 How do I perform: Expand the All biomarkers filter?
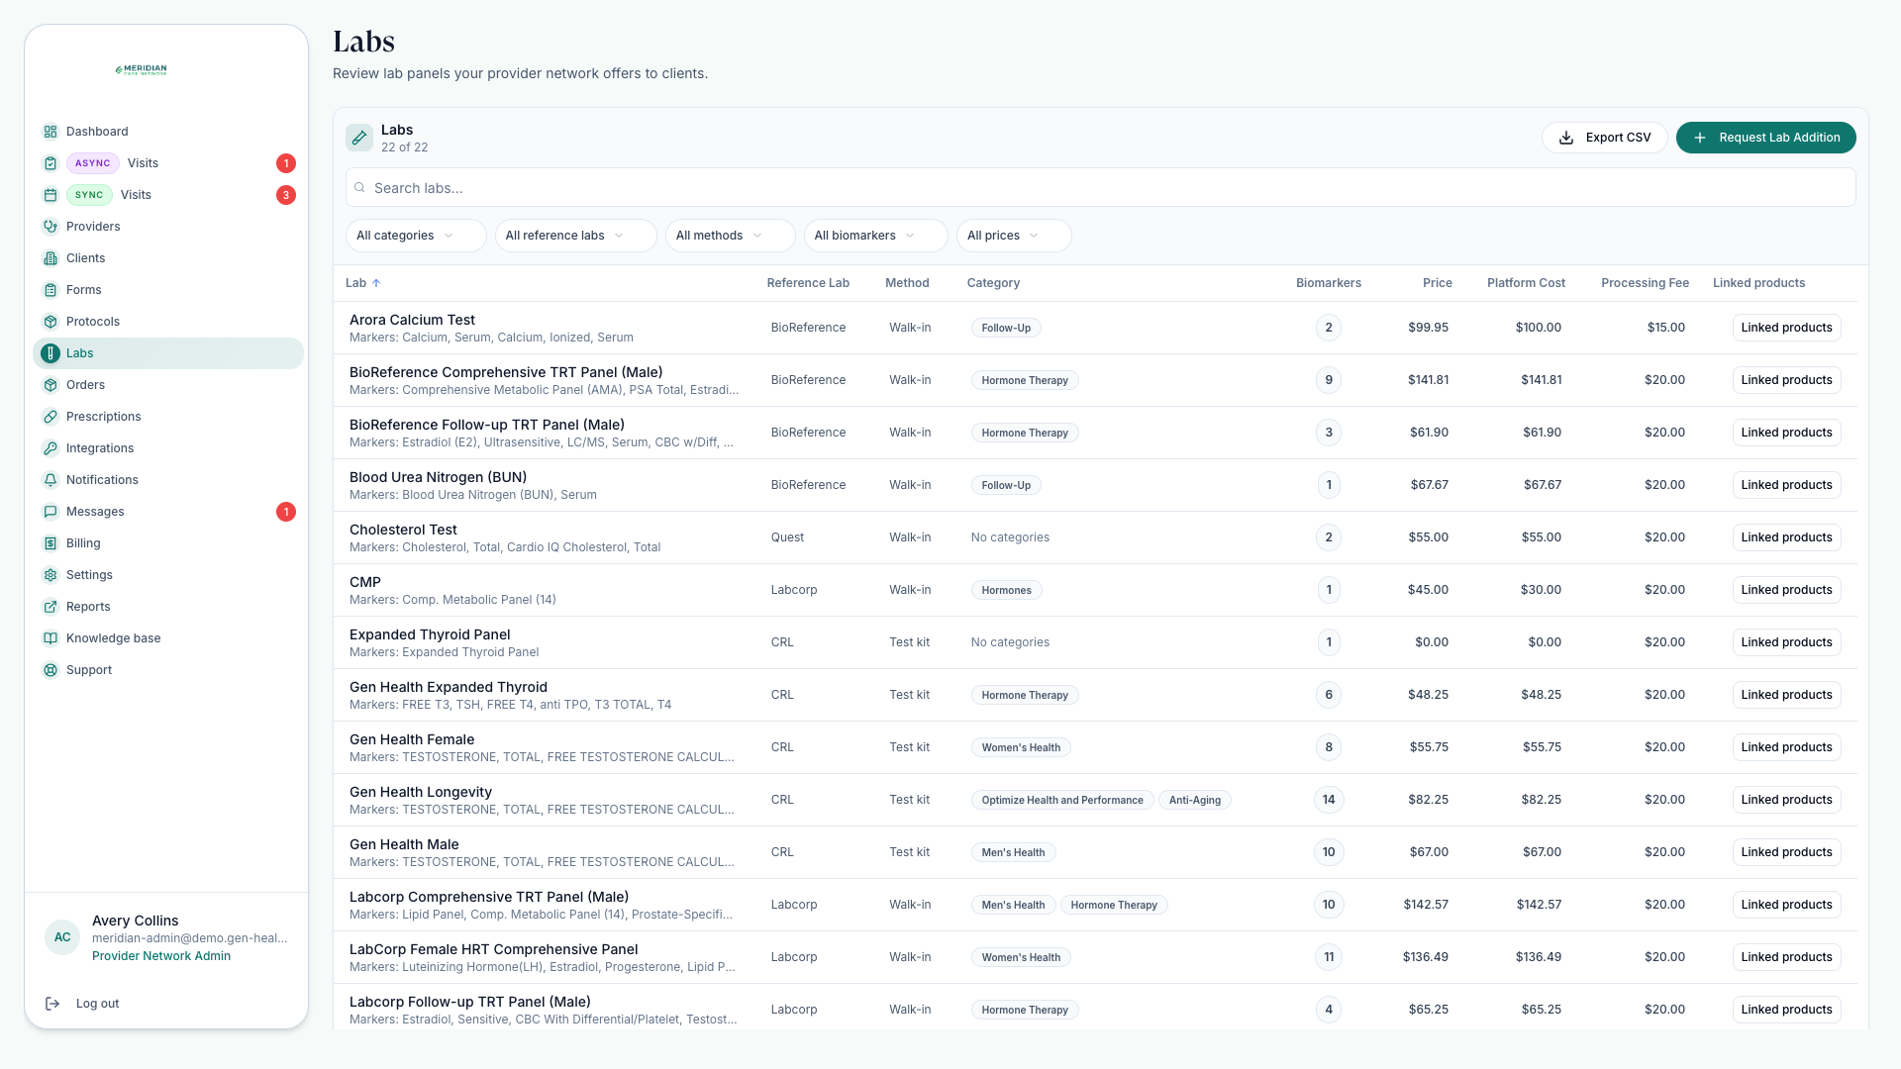[x=875, y=236]
